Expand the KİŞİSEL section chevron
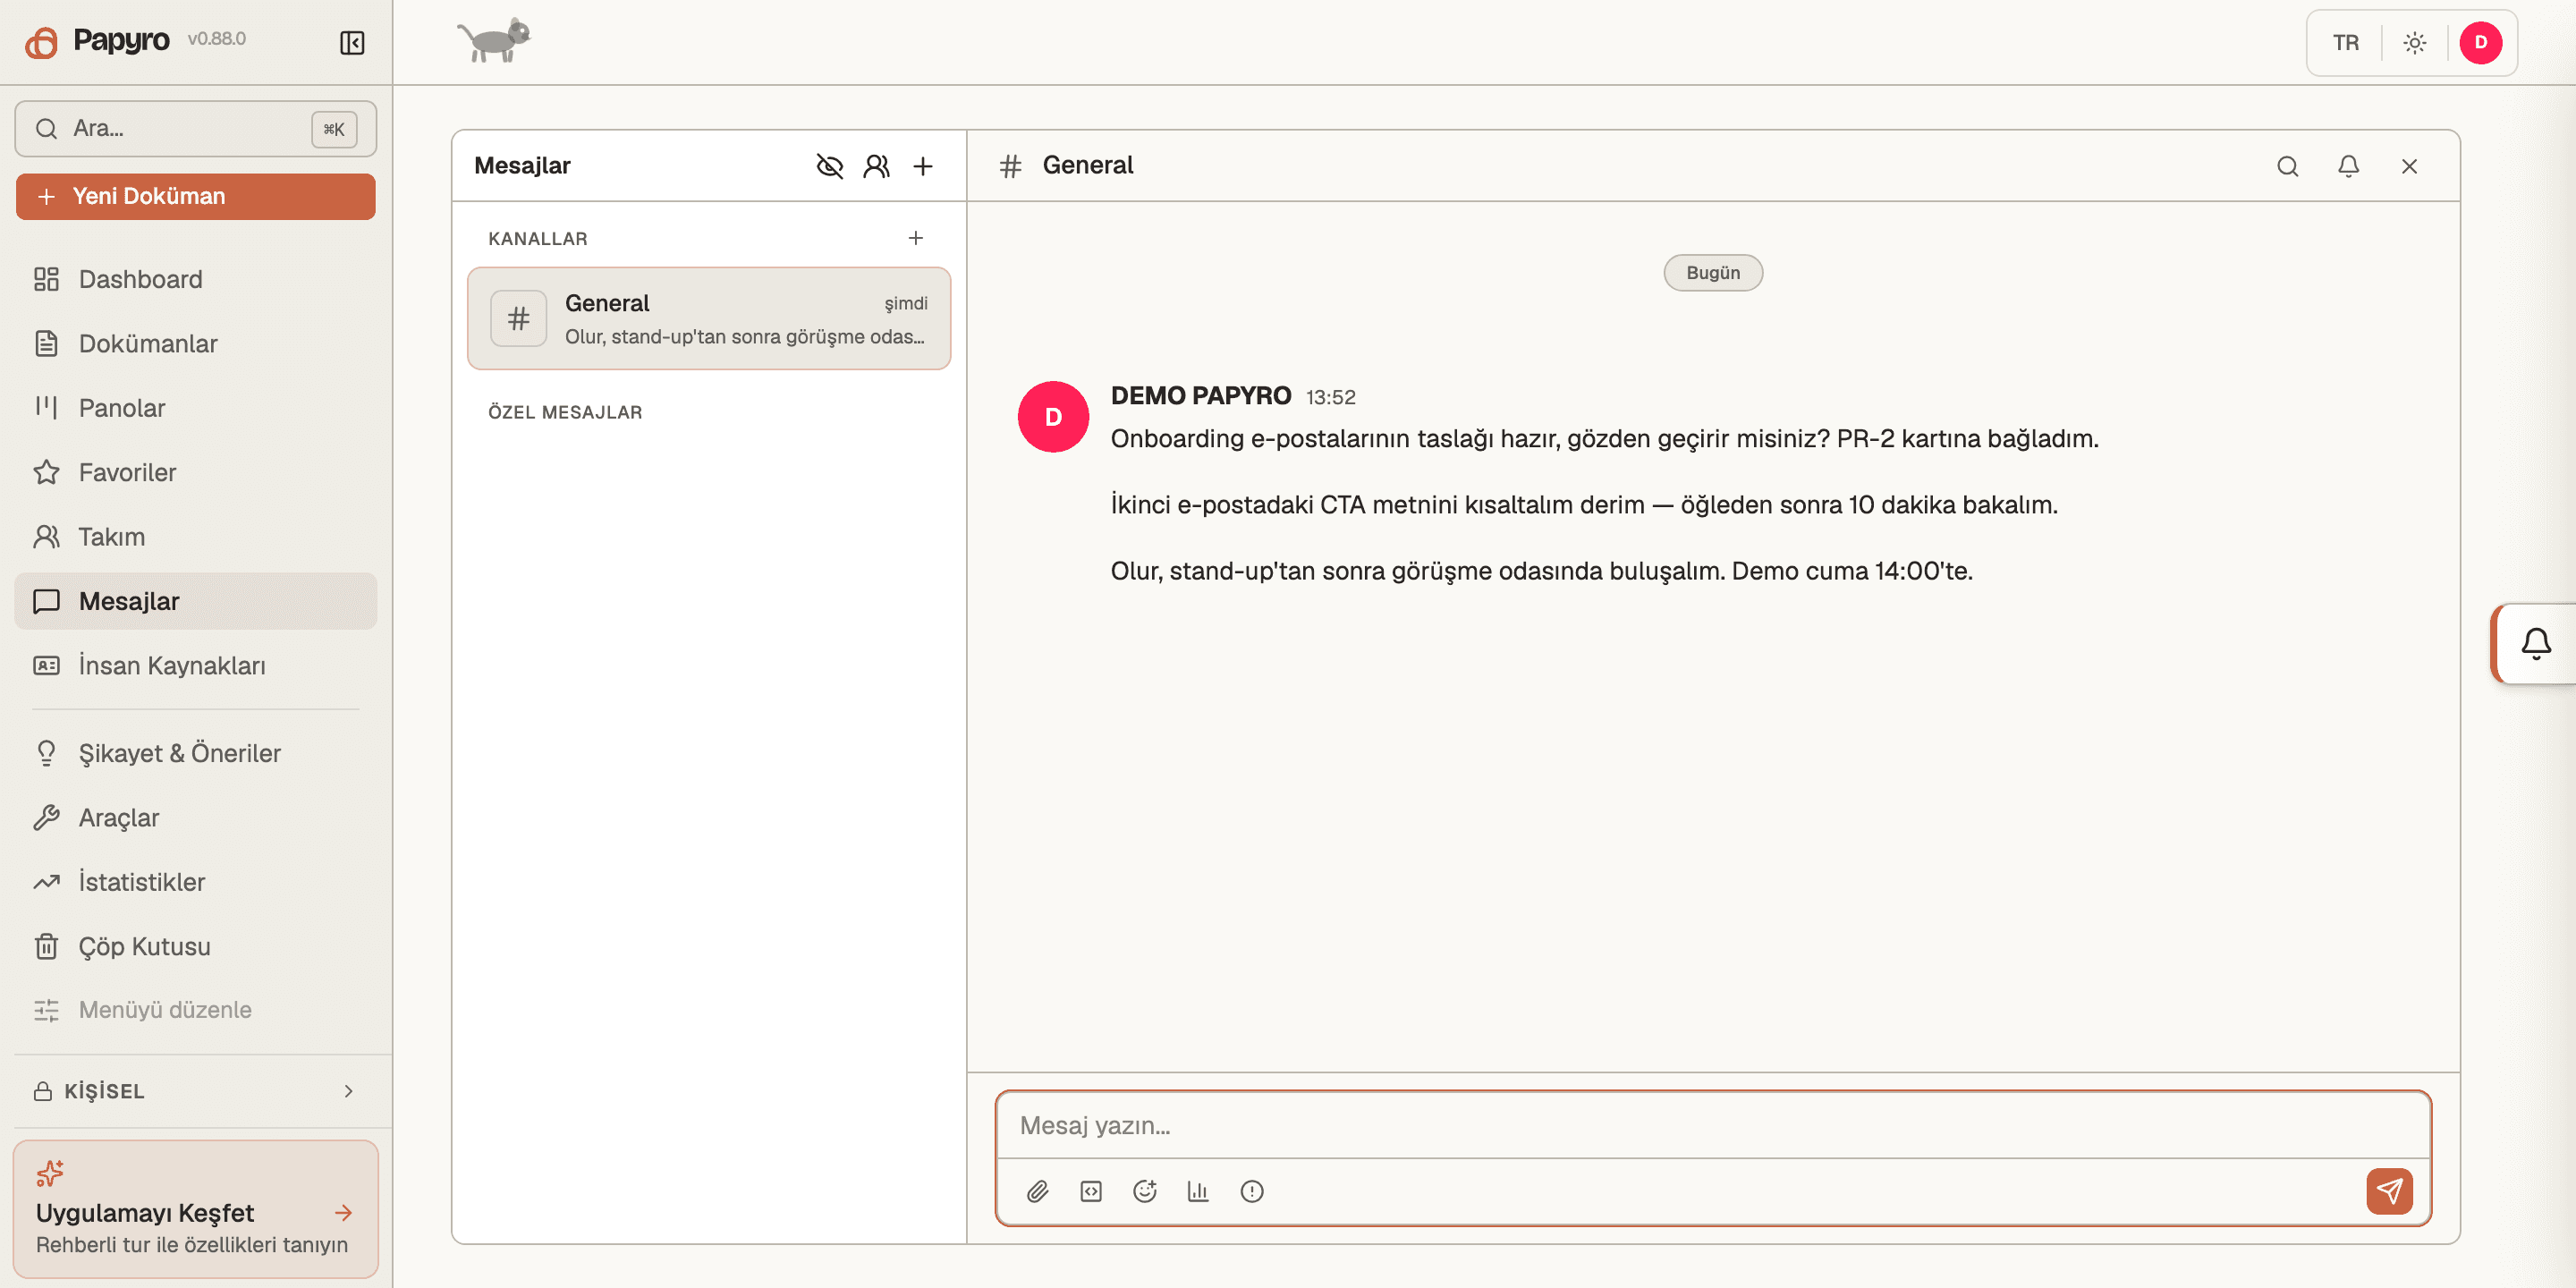The width and height of the screenshot is (2576, 1288). point(348,1091)
